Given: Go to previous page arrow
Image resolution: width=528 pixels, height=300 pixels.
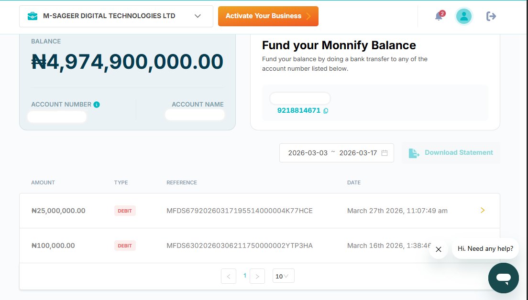Looking at the screenshot, I should point(229,276).
